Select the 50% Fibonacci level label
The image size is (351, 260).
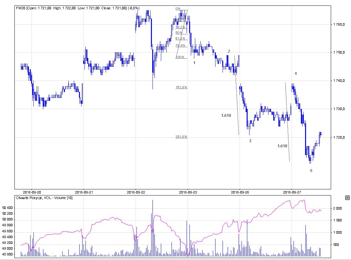179,32
